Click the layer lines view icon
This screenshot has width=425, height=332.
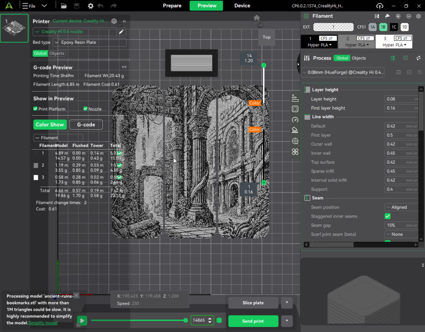pos(295,98)
